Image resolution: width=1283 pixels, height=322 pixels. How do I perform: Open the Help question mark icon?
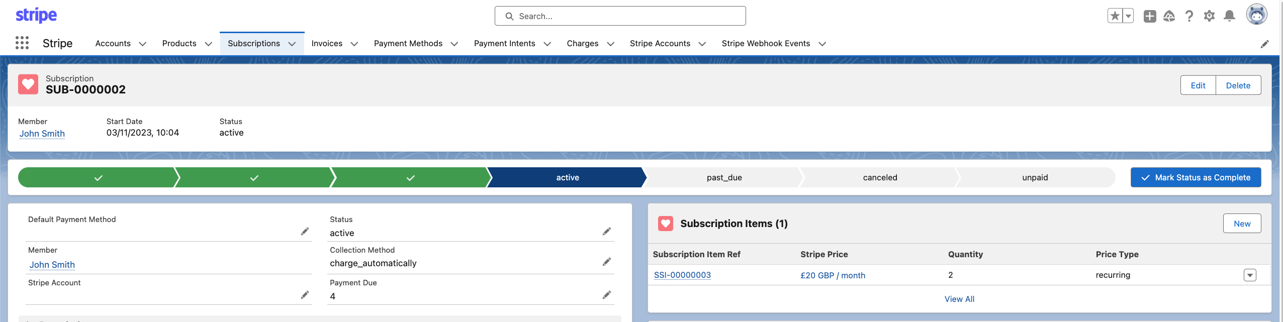(1189, 16)
